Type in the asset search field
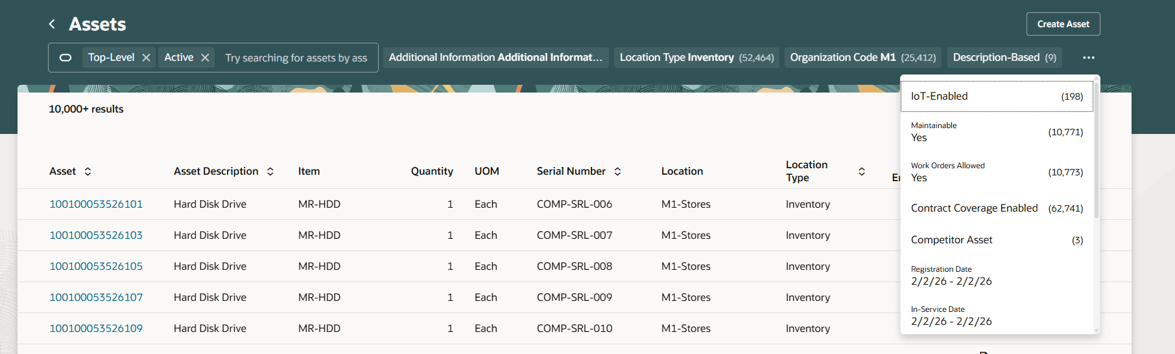 coord(296,58)
